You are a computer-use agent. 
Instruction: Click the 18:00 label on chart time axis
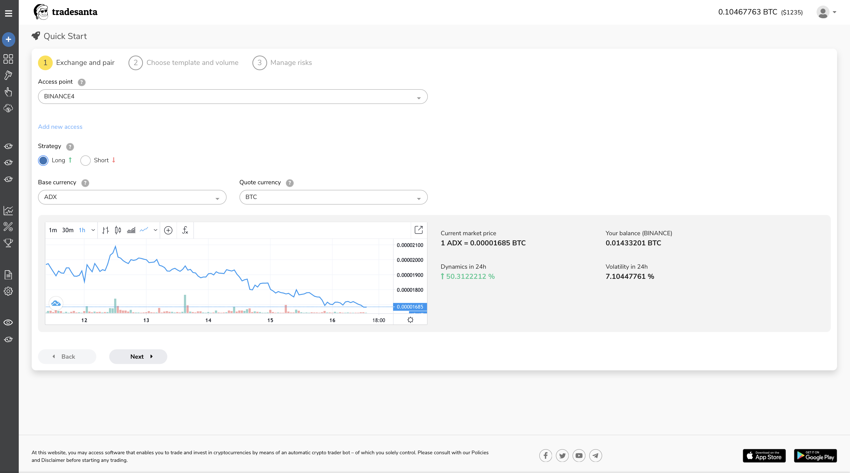(x=378, y=320)
